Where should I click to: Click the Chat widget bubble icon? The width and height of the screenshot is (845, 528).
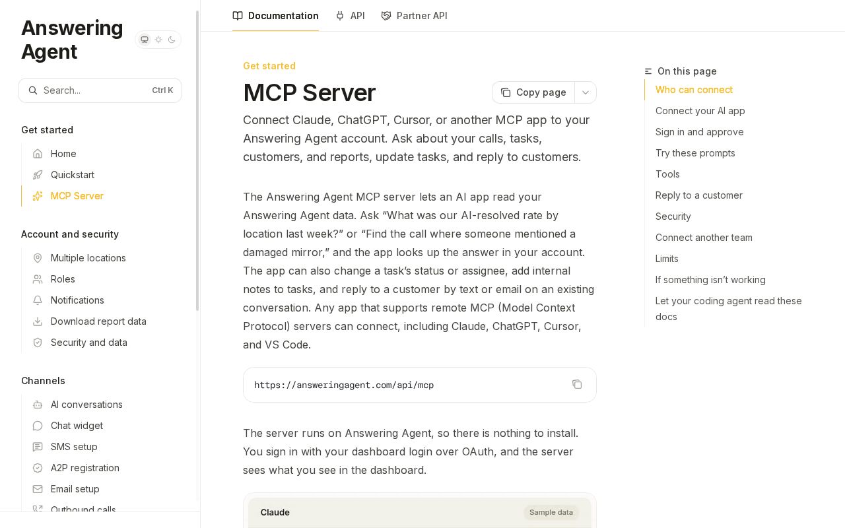[x=38, y=426]
